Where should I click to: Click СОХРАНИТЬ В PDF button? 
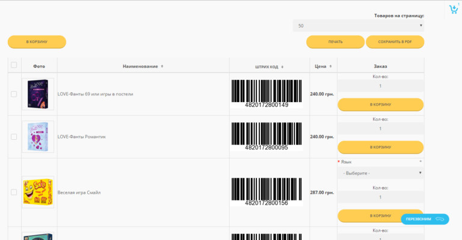pos(395,42)
